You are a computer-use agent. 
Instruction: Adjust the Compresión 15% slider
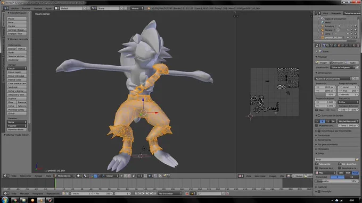[x=337, y=181]
